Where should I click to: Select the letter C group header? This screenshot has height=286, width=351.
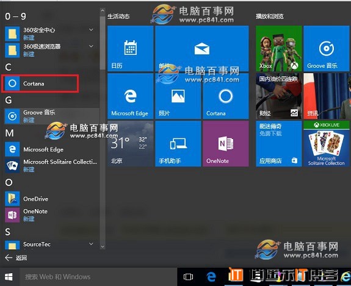pyautogui.click(x=8, y=67)
